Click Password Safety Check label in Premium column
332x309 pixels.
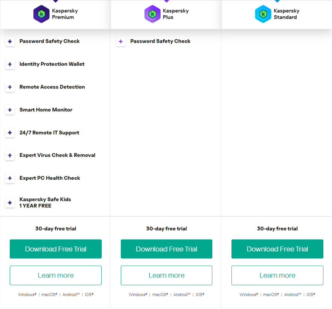(x=50, y=41)
